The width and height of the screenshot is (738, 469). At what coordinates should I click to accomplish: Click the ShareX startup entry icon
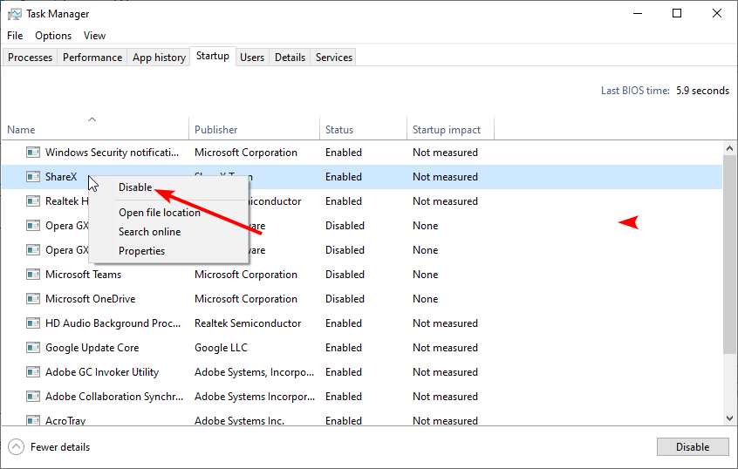tap(33, 177)
